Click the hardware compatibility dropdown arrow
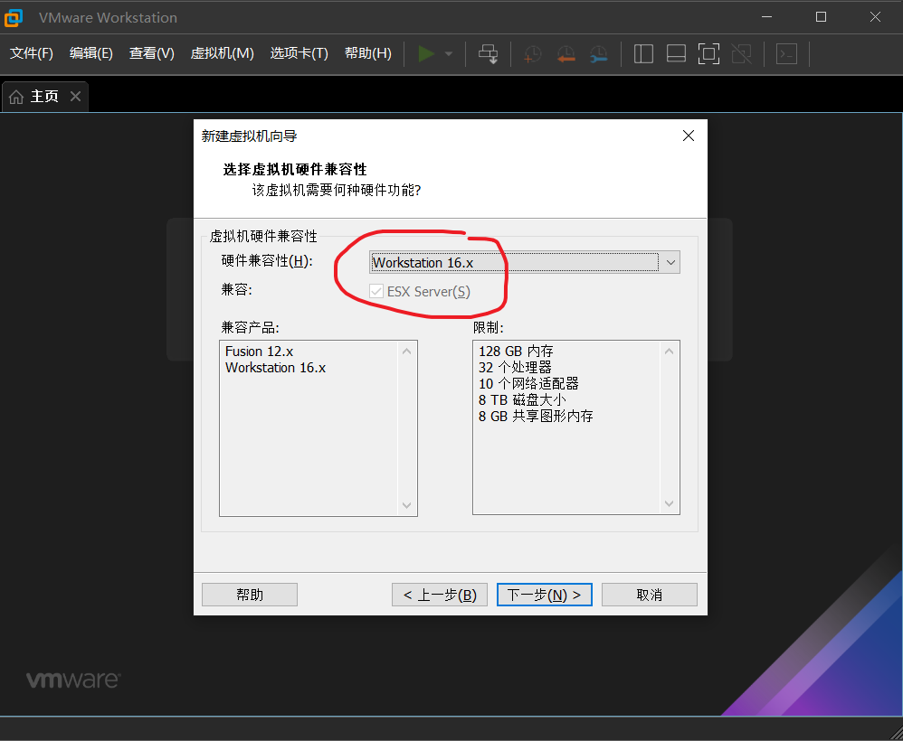The image size is (903, 741). click(670, 262)
